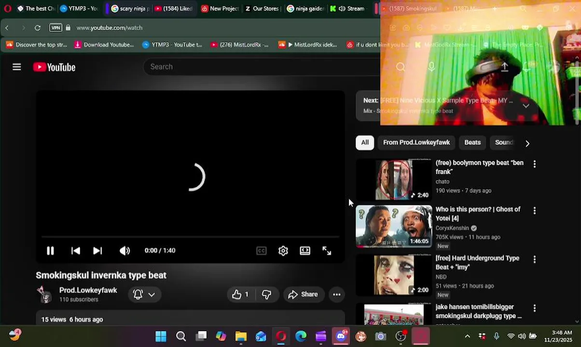Open the taskbar volume control
This screenshot has height=347, width=581.
[x=522, y=336]
